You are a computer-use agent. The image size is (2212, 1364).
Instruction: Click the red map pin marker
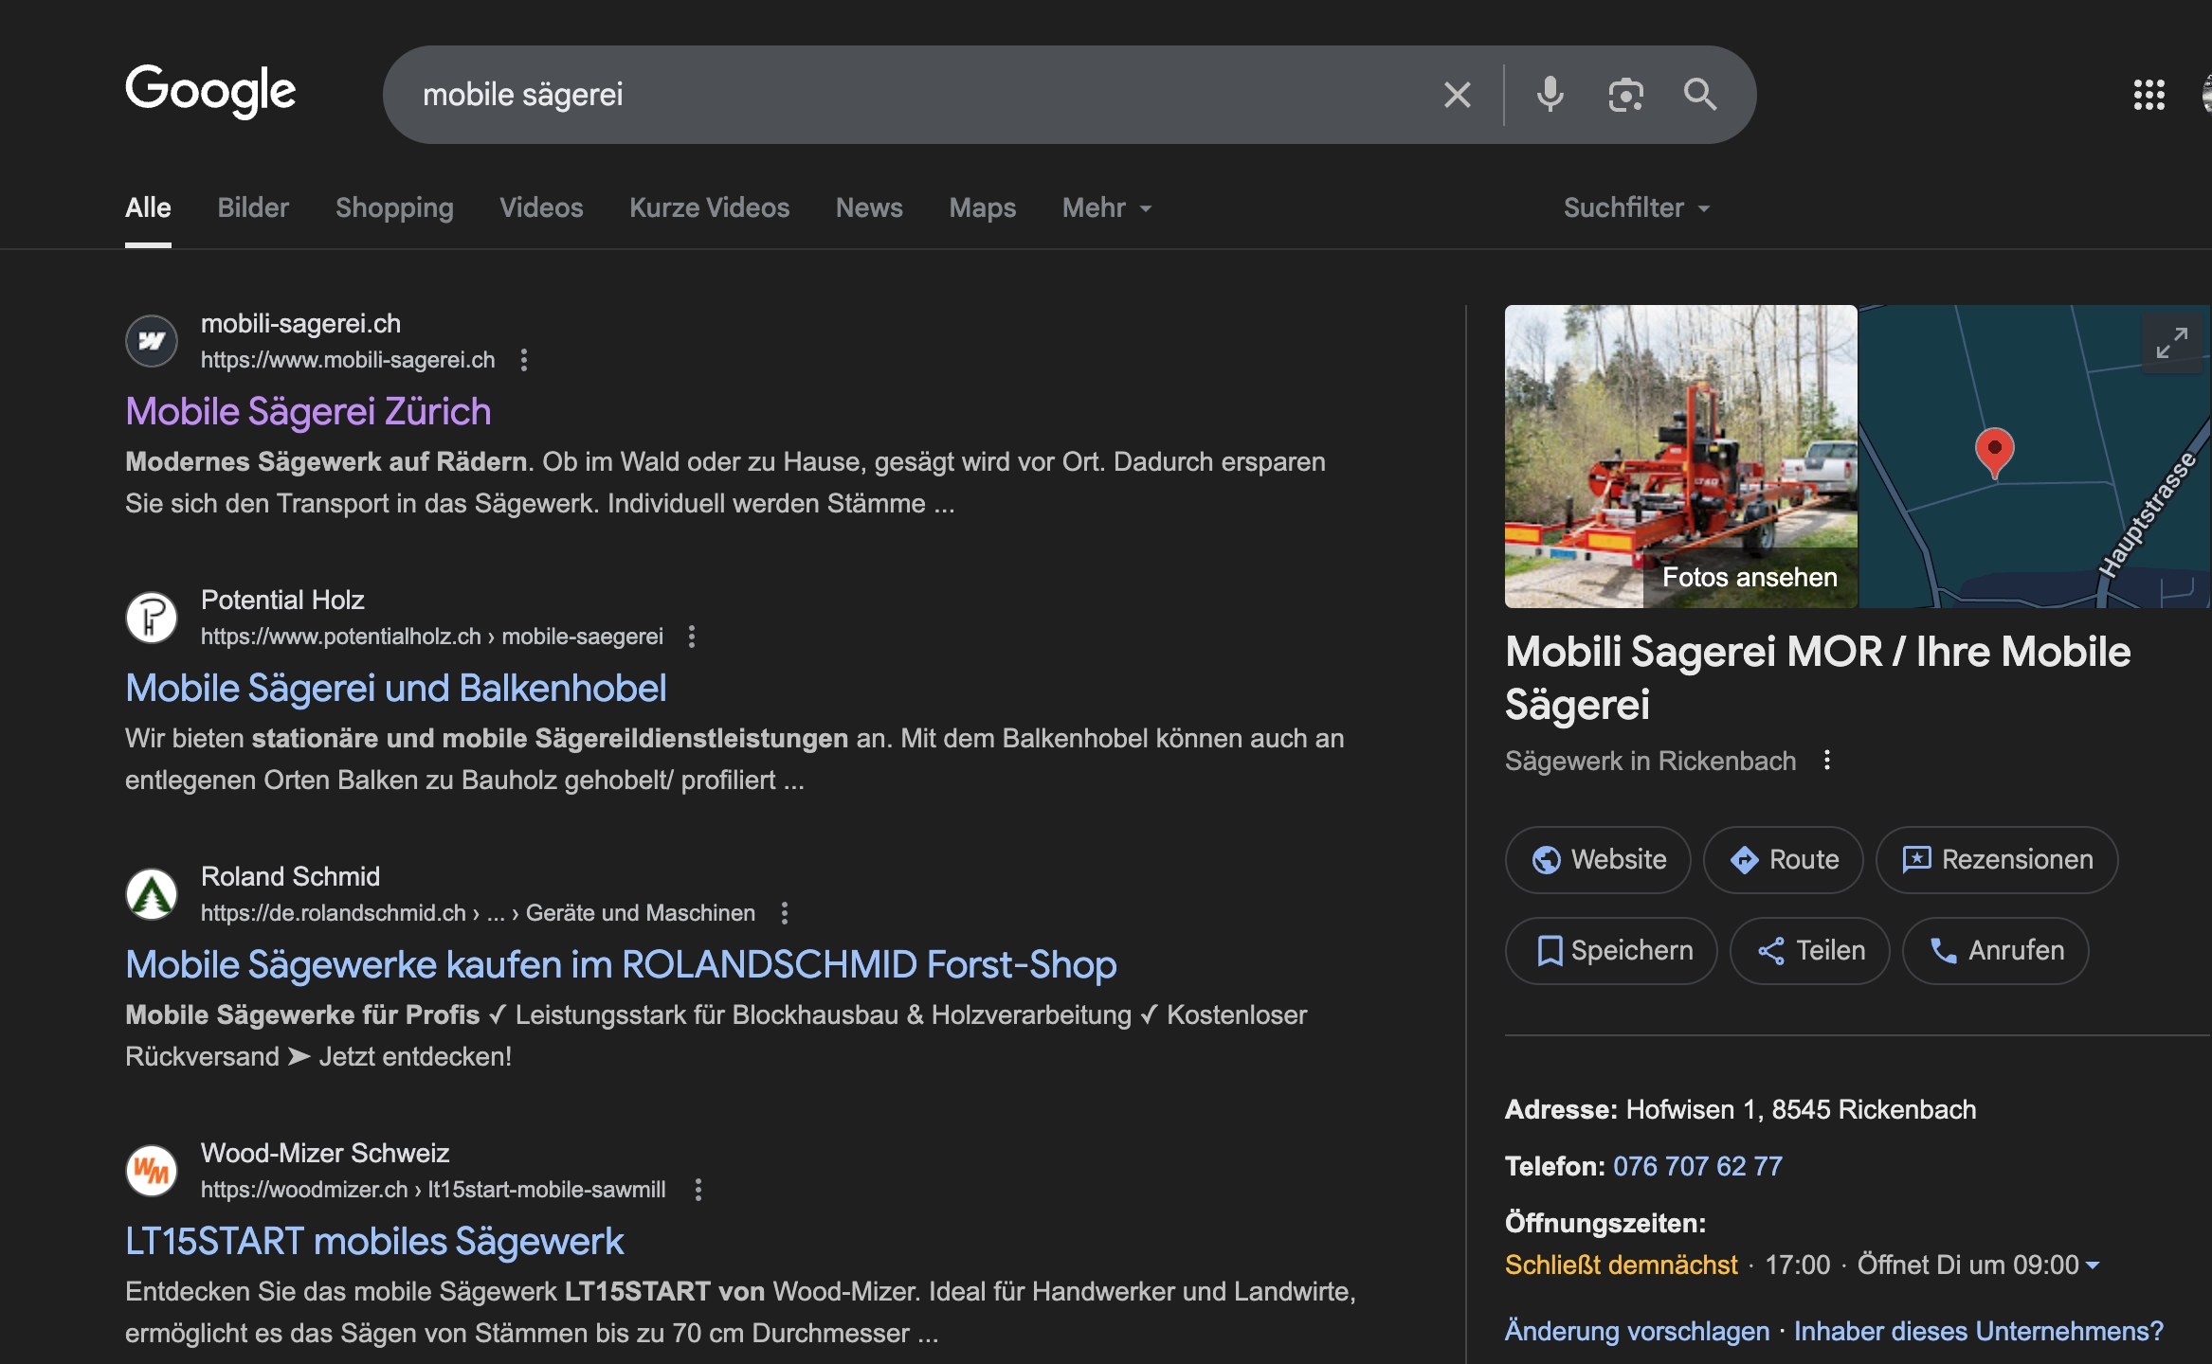click(1994, 452)
